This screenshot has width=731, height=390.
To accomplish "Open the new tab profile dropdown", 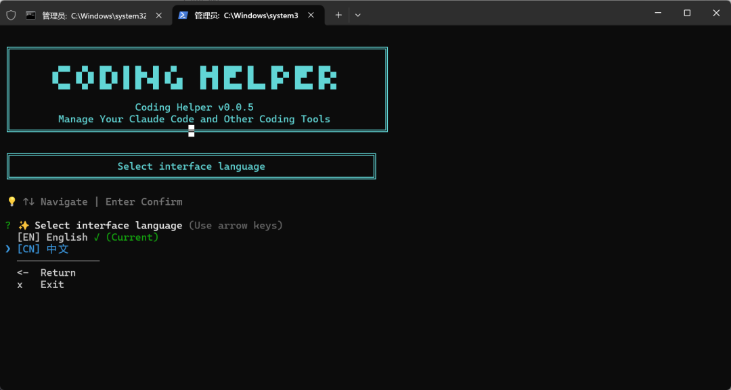I will 357,16.
